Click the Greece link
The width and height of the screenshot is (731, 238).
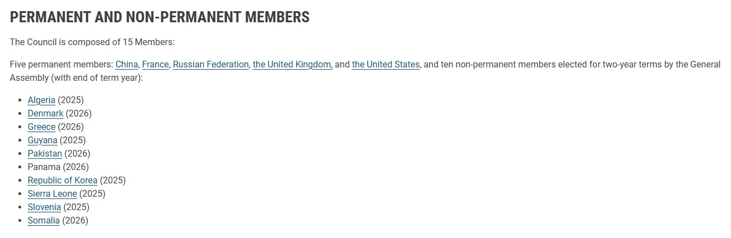tap(41, 127)
